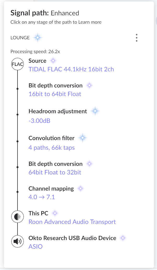This screenshot has width=157, height=270.
Task: Click the quality indicator next to LOUNGE zone
Action: pos(38,37)
